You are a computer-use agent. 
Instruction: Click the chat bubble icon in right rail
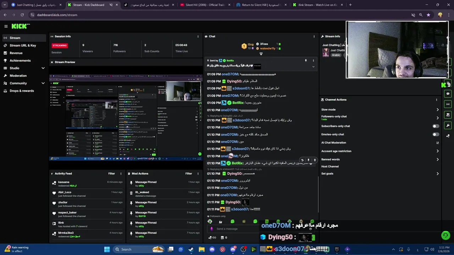[x=448, y=94]
